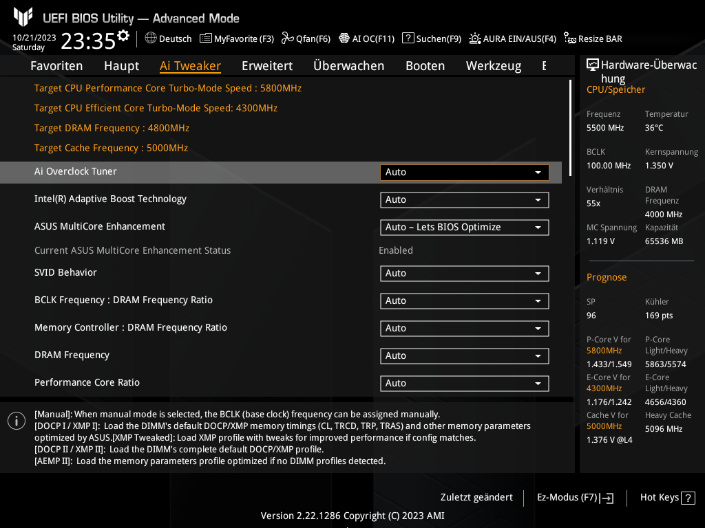This screenshot has width=705, height=528.
Task: Switch to the Erweitert tab
Action: [x=267, y=66]
